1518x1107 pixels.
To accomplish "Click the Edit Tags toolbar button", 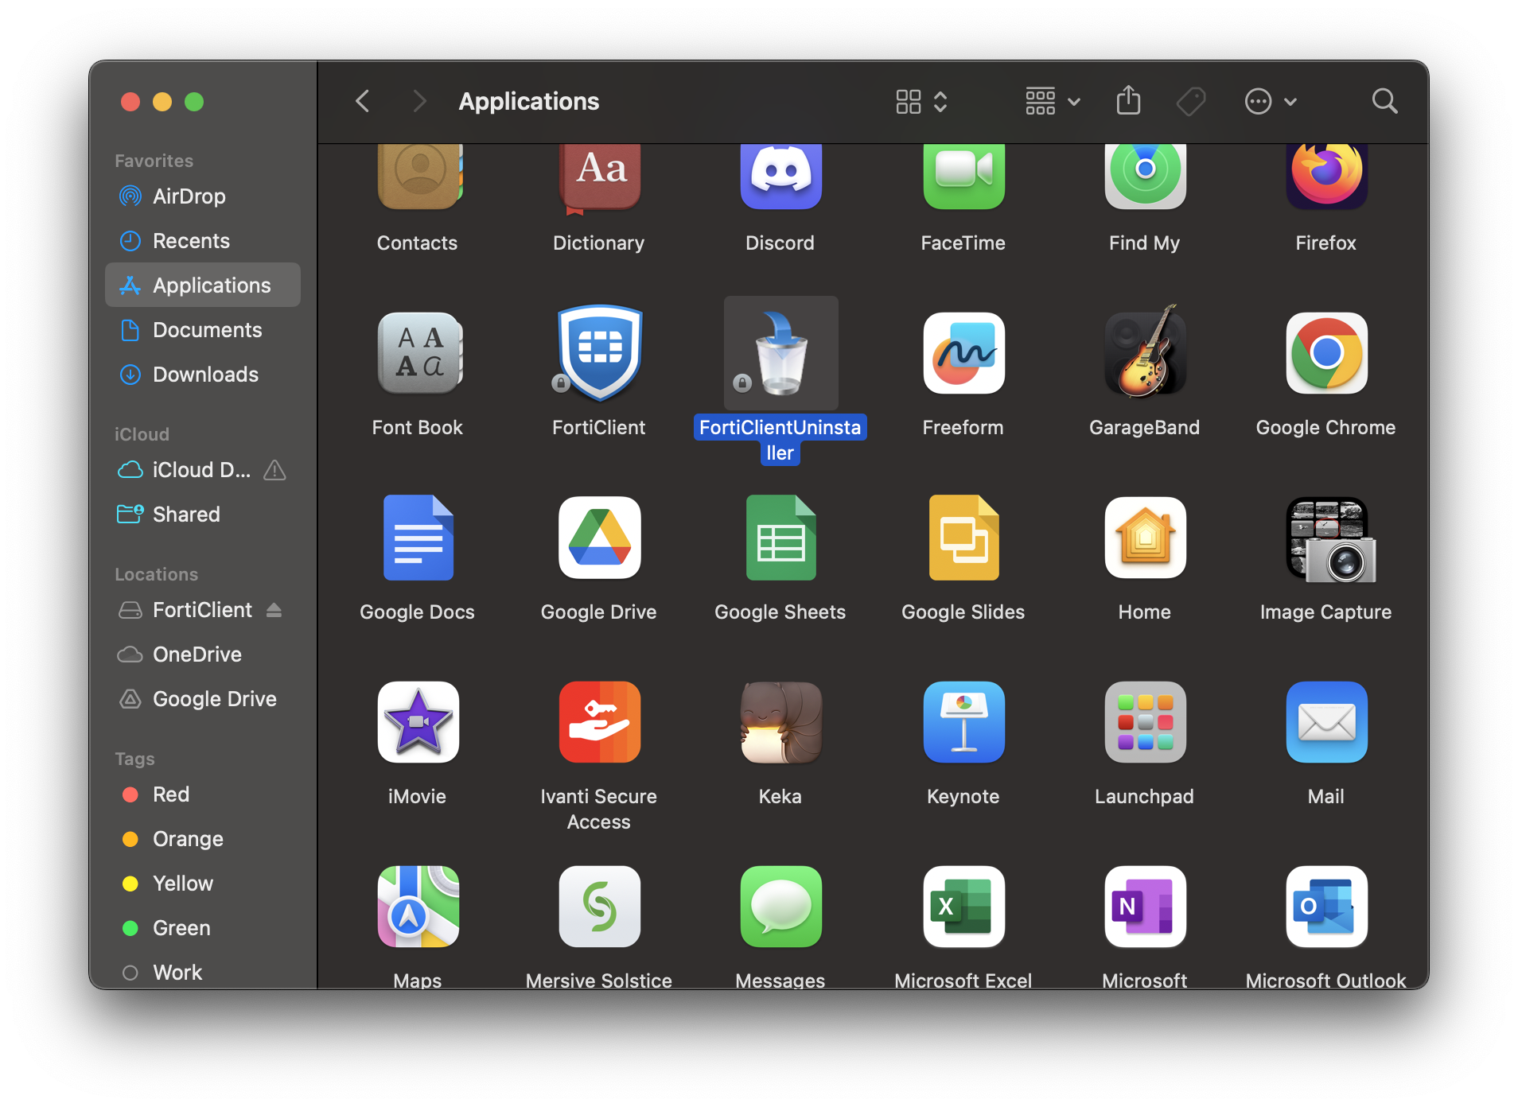I will (x=1191, y=102).
